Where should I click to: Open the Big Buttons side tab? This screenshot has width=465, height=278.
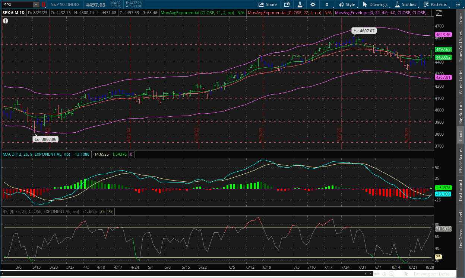point(461,112)
